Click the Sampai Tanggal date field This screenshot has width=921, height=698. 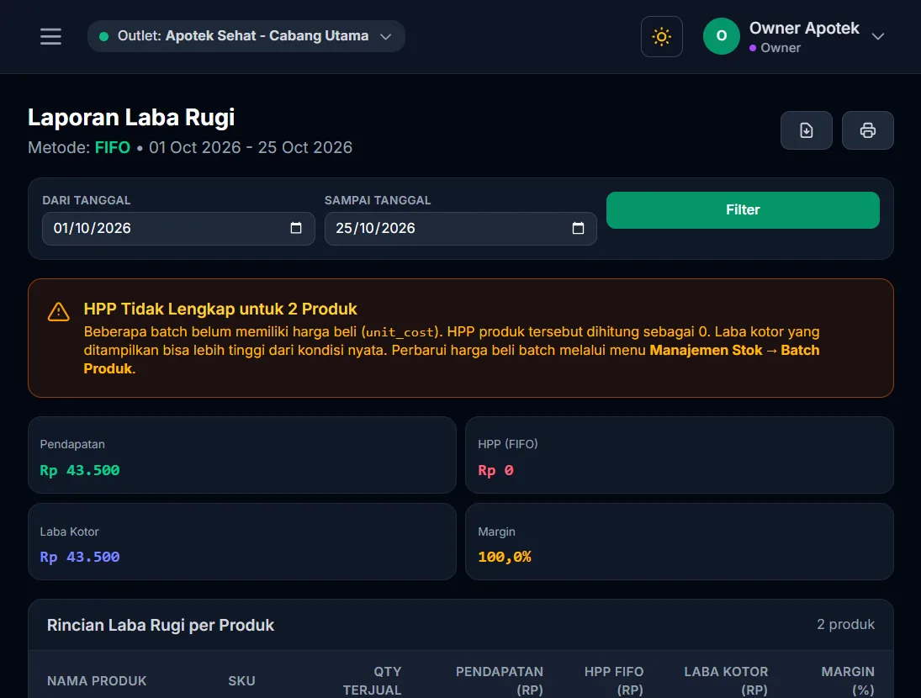461,229
